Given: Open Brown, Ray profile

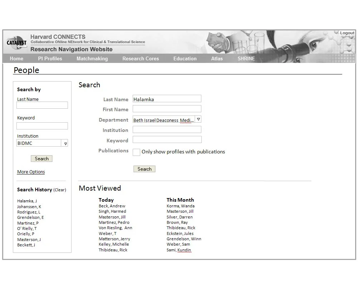Looking at the screenshot, I should 177,222.
